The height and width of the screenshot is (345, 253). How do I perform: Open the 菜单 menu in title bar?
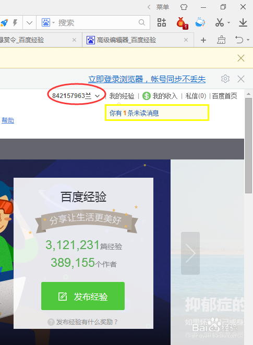pyautogui.click(x=163, y=7)
